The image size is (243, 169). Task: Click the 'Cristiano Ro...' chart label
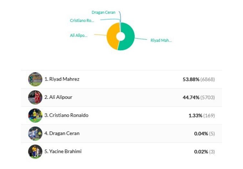pos(82,21)
